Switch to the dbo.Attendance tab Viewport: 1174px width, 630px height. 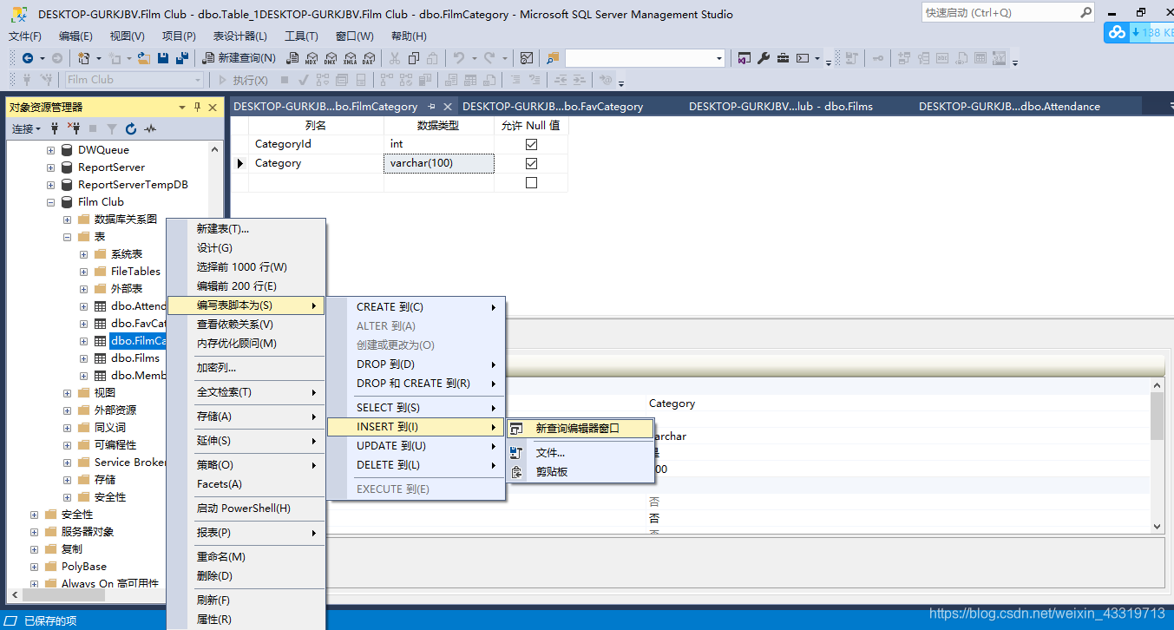pyautogui.click(x=1009, y=106)
